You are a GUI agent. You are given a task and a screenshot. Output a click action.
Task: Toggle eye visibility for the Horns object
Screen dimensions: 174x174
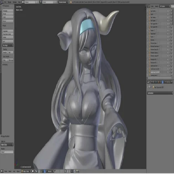point(168,37)
